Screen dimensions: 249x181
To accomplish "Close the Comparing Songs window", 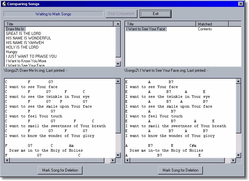I will tap(241, 4).
